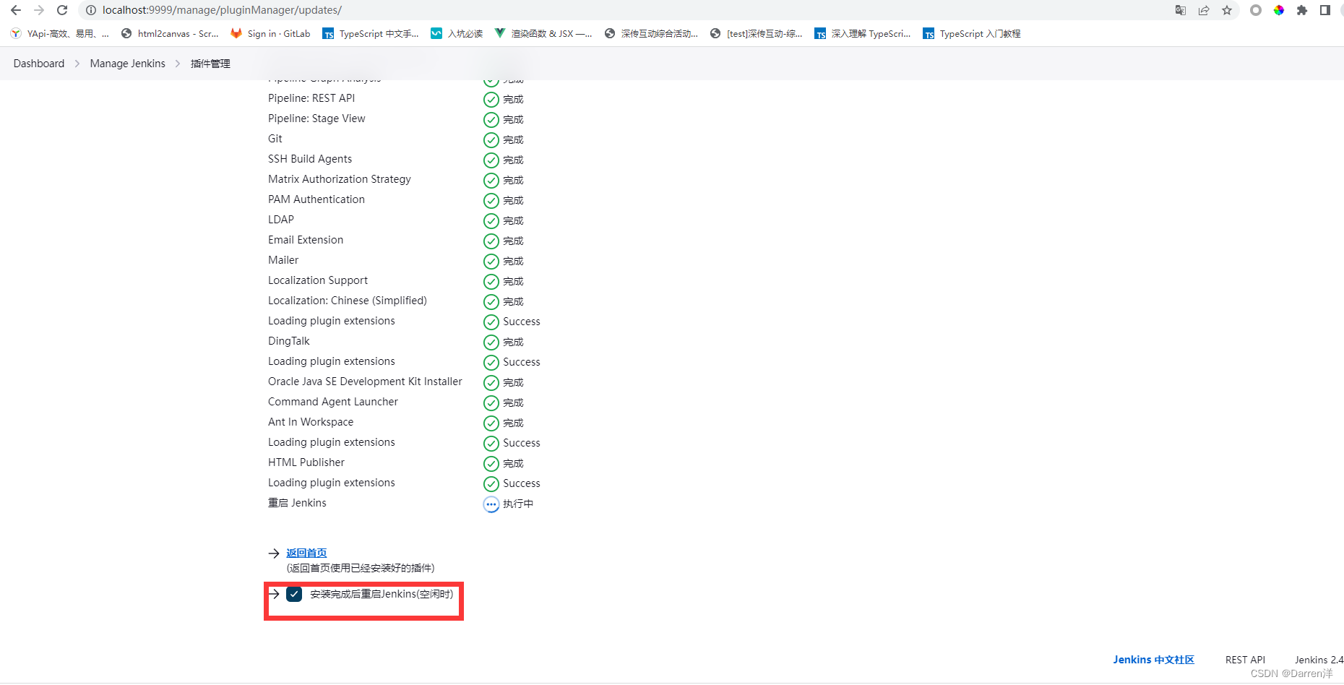The image size is (1344, 685).
Task: Click the 返回首页 link
Action: [306, 553]
